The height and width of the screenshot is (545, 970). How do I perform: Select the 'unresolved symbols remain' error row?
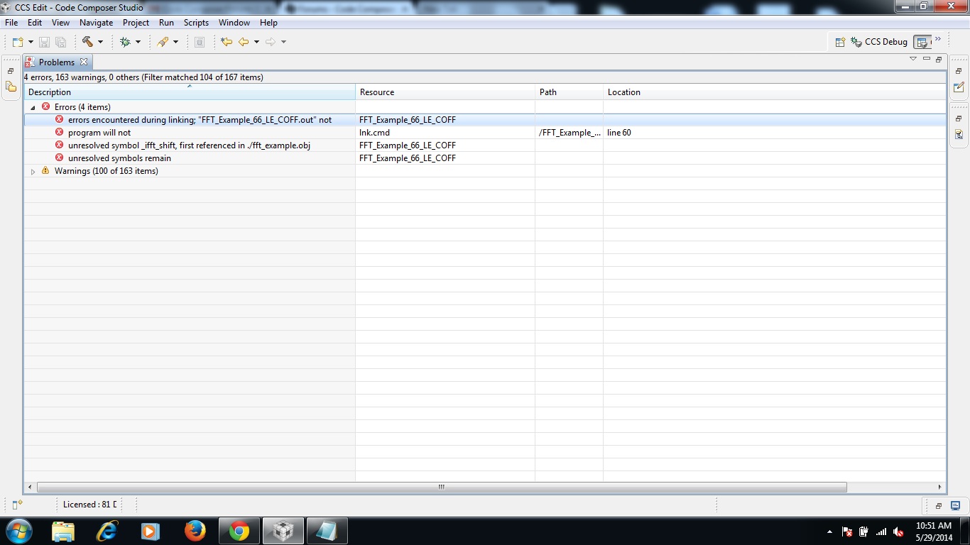pyautogui.click(x=485, y=158)
